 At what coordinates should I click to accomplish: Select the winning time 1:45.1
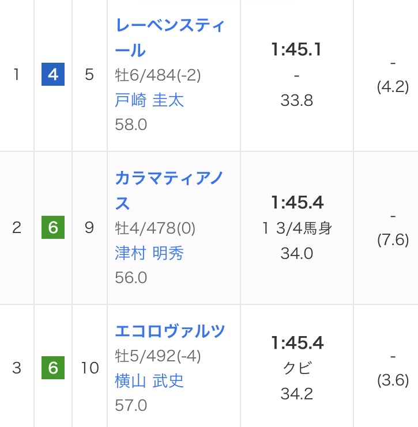[x=297, y=50]
